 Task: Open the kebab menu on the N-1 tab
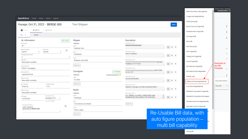[25, 35]
